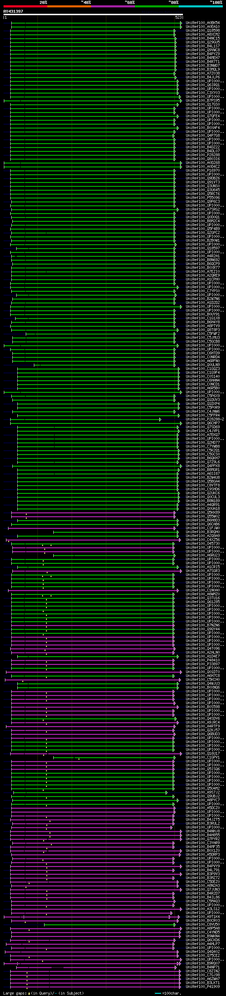The height and width of the screenshot is (996, 226).
Task: Open the UniRef100_B4NC15 hit label
Action: point(202,38)
